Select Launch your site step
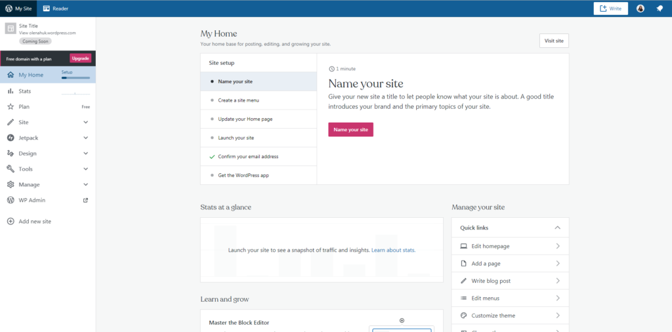Screen dimensions: 672x332 click(x=259, y=138)
